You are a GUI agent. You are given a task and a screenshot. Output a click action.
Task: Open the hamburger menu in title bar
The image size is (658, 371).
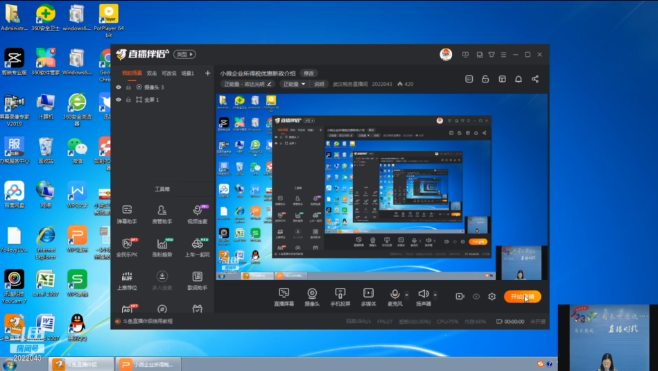503,55
